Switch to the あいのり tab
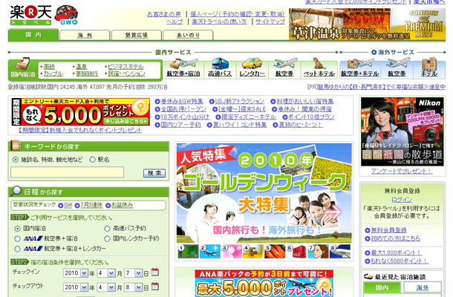 coord(188,35)
